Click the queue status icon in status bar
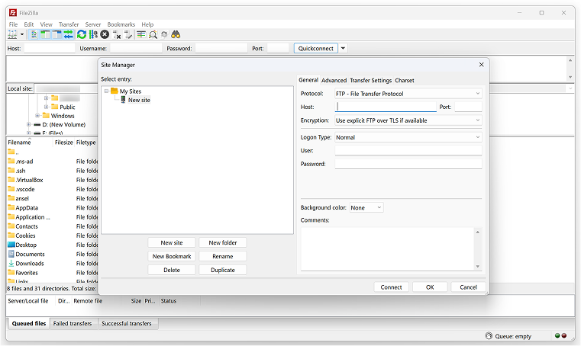581x346 pixels. [x=489, y=335]
